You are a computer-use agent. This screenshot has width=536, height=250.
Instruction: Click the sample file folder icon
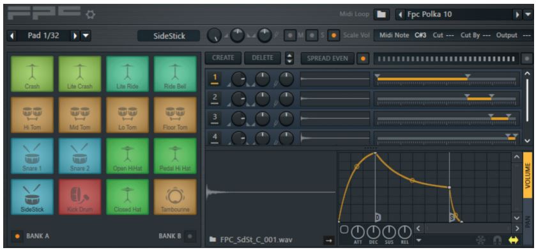pos(213,240)
